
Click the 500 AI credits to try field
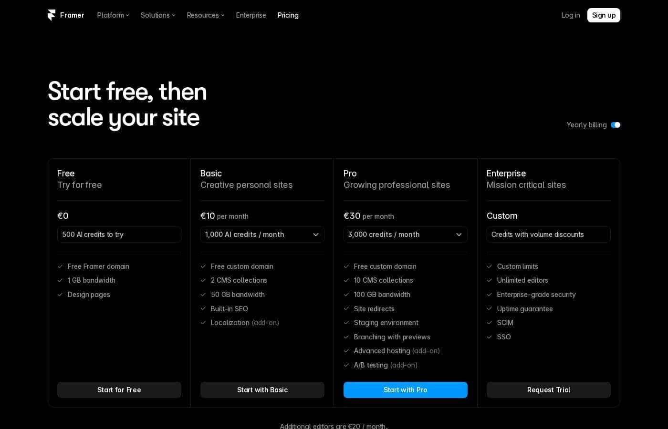point(119,235)
